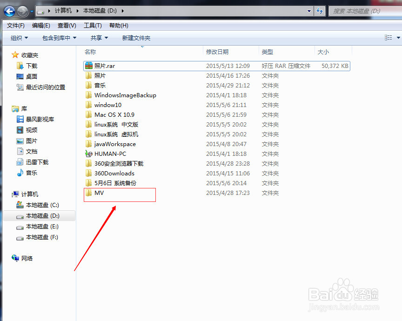
Task: Select the linux系统 虚拟机 folder icon
Action: coord(88,134)
